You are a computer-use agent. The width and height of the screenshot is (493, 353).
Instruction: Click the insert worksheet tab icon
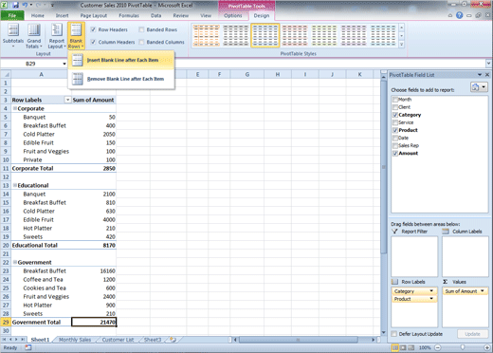coord(173,340)
